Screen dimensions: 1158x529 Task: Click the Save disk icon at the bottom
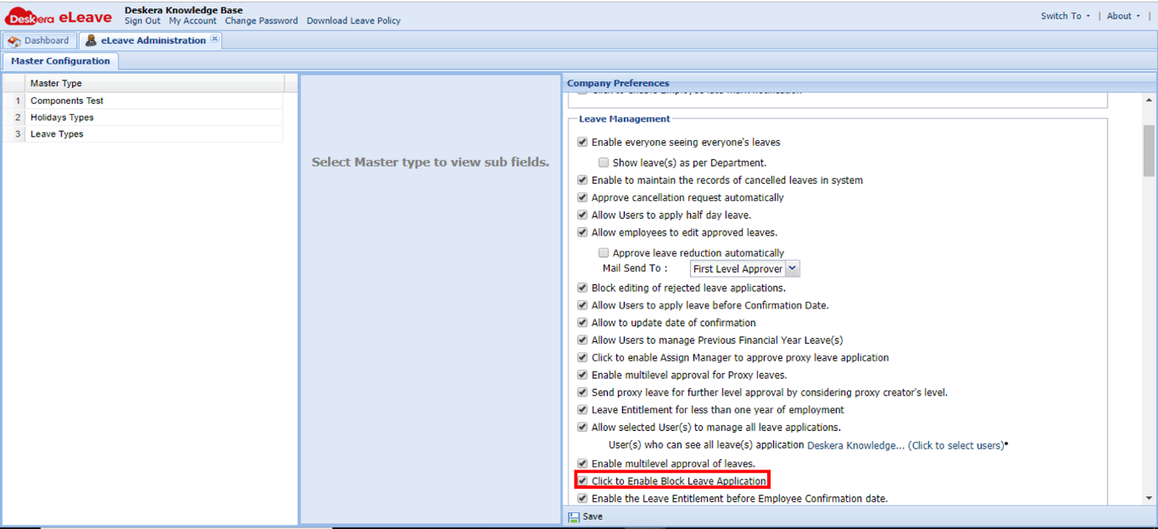(x=574, y=516)
